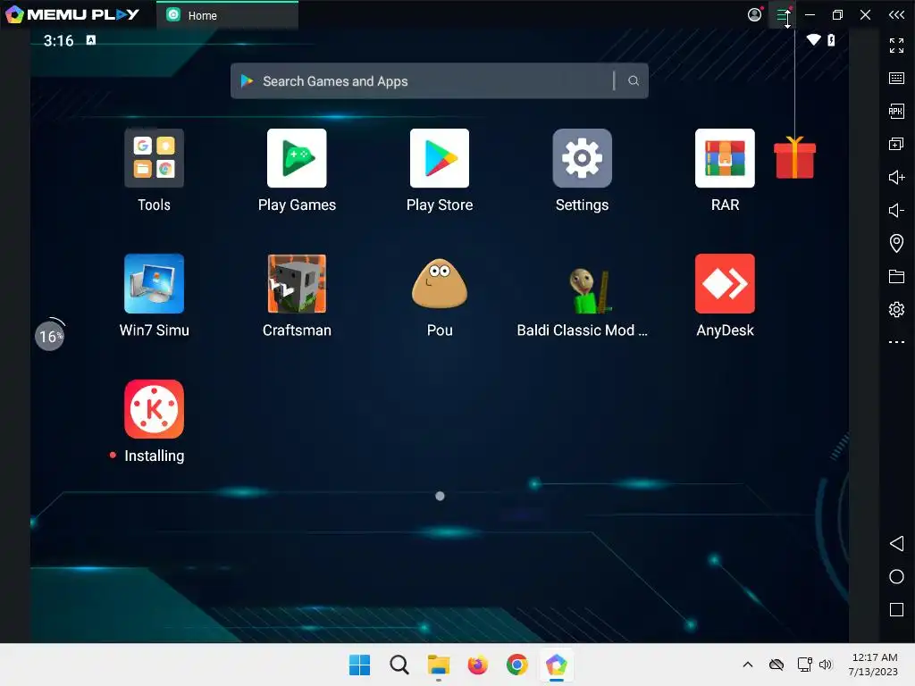Open the Play Store app
This screenshot has height=686, width=915.
(x=440, y=158)
